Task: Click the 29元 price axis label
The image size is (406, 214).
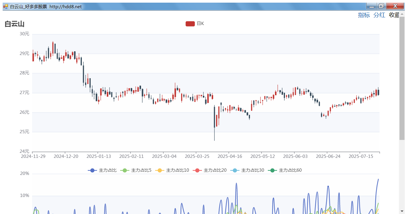Action: click(24, 53)
